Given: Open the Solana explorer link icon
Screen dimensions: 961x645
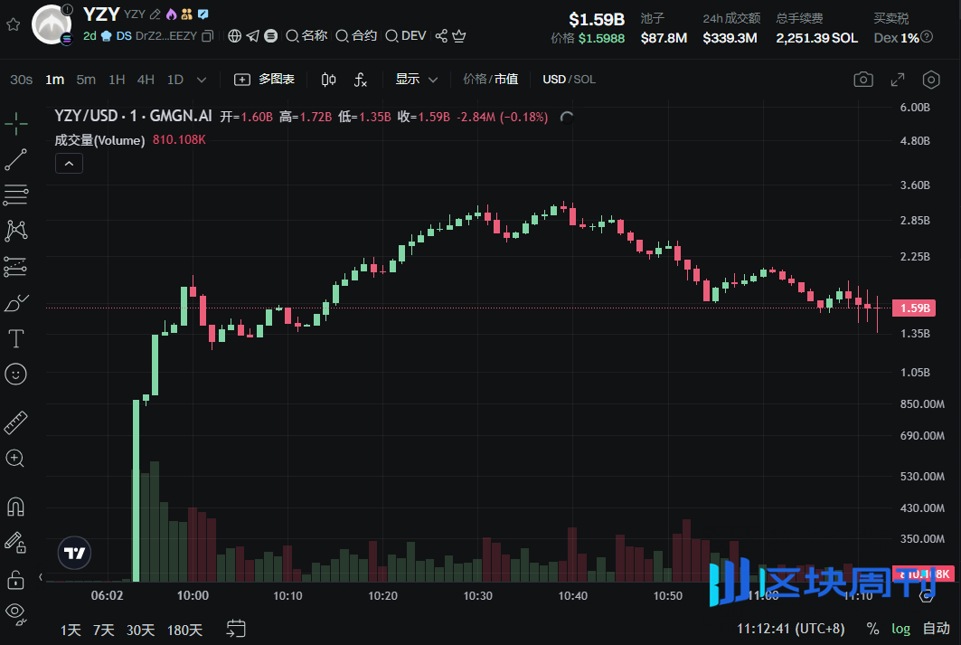Looking at the screenshot, I should point(271,36).
